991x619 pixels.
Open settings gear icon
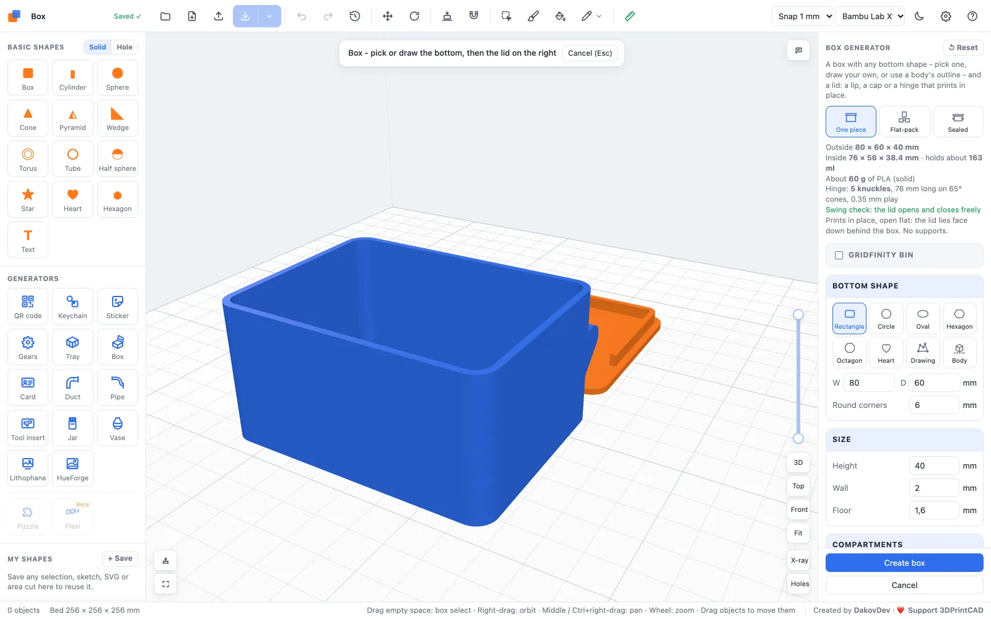[x=946, y=16]
